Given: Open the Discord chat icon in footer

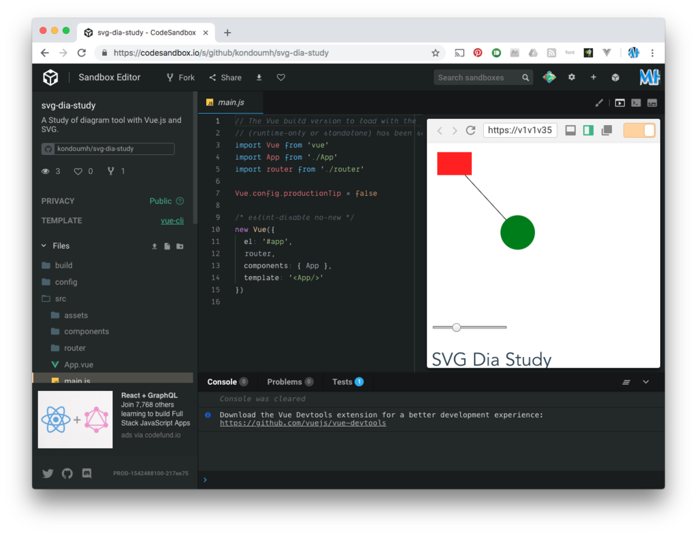Looking at the screenshot, I should pos(86,473).
